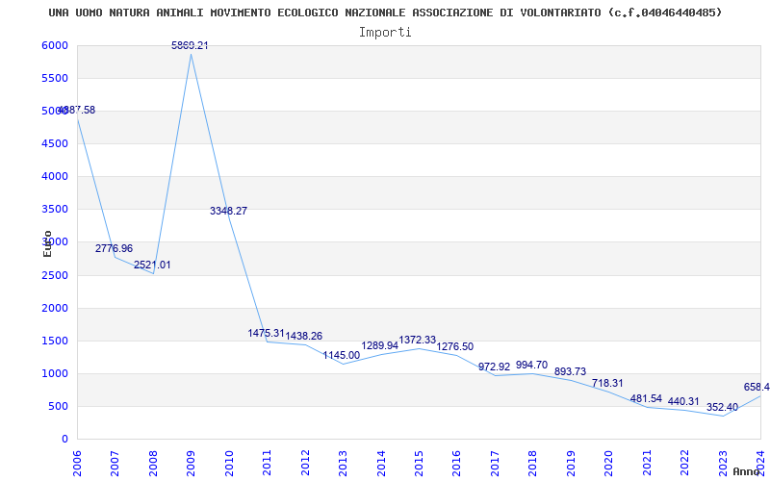Image resolution: width=770 pixels, height=481 pixels.
Task: Select the 893.73 data label
Action: click(x=570, y=371)
